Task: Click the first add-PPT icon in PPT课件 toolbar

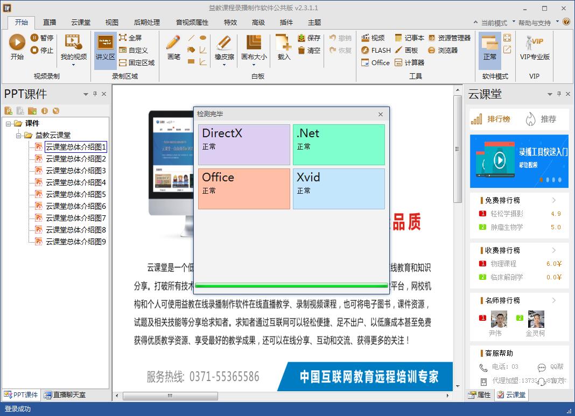Action: pos(9,111)
